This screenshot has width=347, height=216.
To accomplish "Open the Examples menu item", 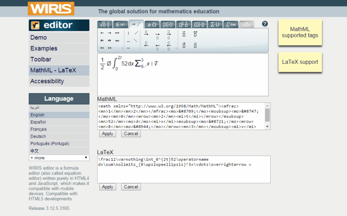I will click(x=59, y=48).
